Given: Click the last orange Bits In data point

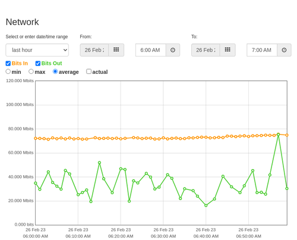Looking at the screenshot, I should [287, 135].
